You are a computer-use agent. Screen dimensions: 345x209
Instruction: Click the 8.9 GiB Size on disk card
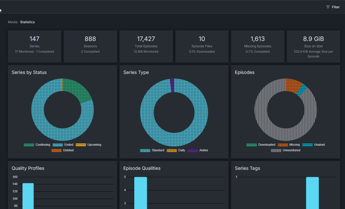pyautogui.click(x=313, y=46)
